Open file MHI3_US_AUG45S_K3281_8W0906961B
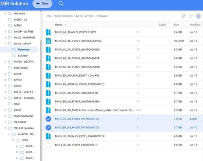The image size is (203, 161). coord(80,136)
